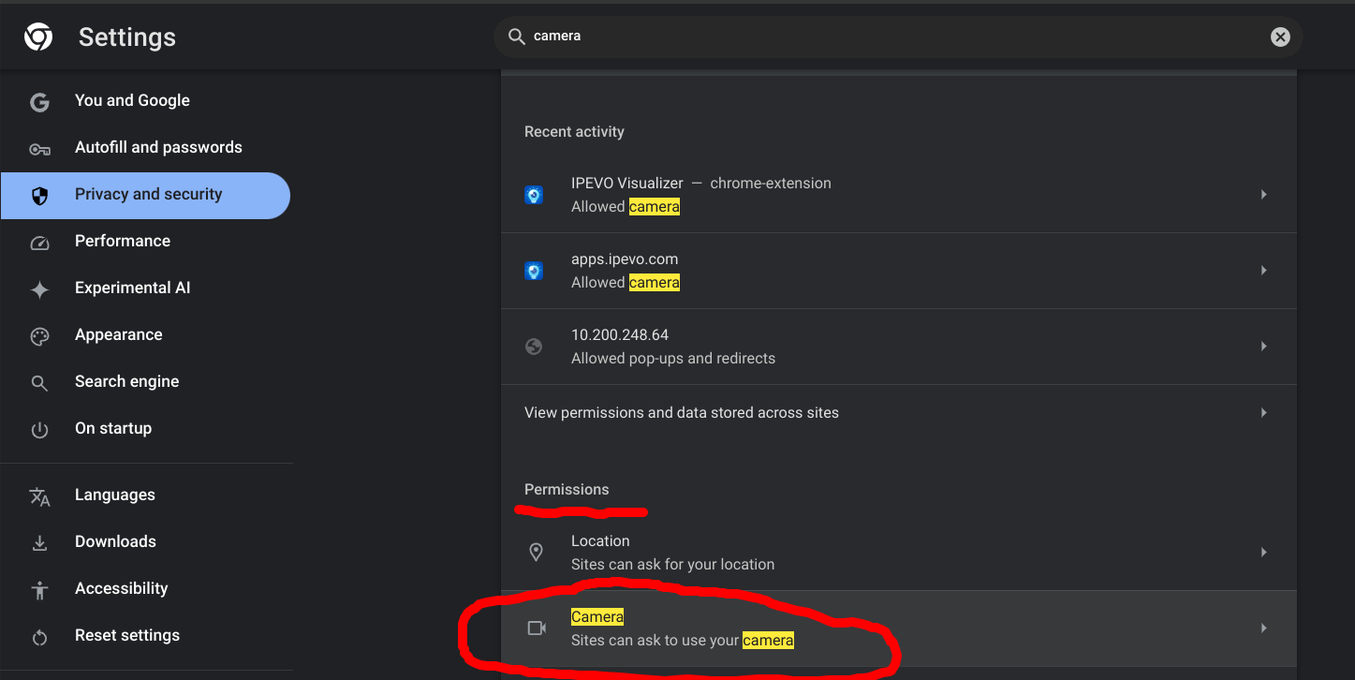Screen dimensions: 1355x680
Task: Expand the Camera permission row arrow
Action: 1263,628
